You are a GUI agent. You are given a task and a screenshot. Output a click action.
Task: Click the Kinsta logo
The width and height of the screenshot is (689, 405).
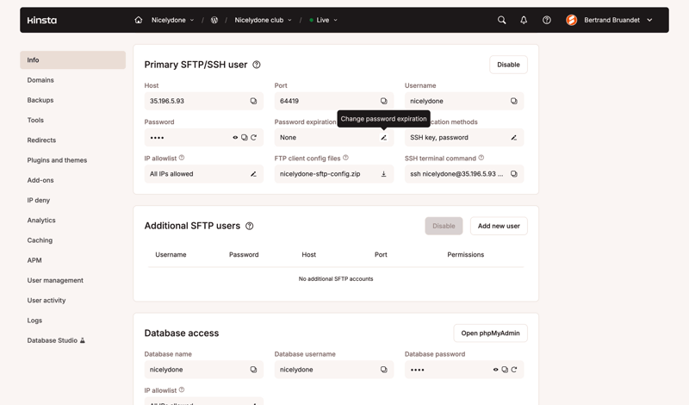tap(41, 20)
